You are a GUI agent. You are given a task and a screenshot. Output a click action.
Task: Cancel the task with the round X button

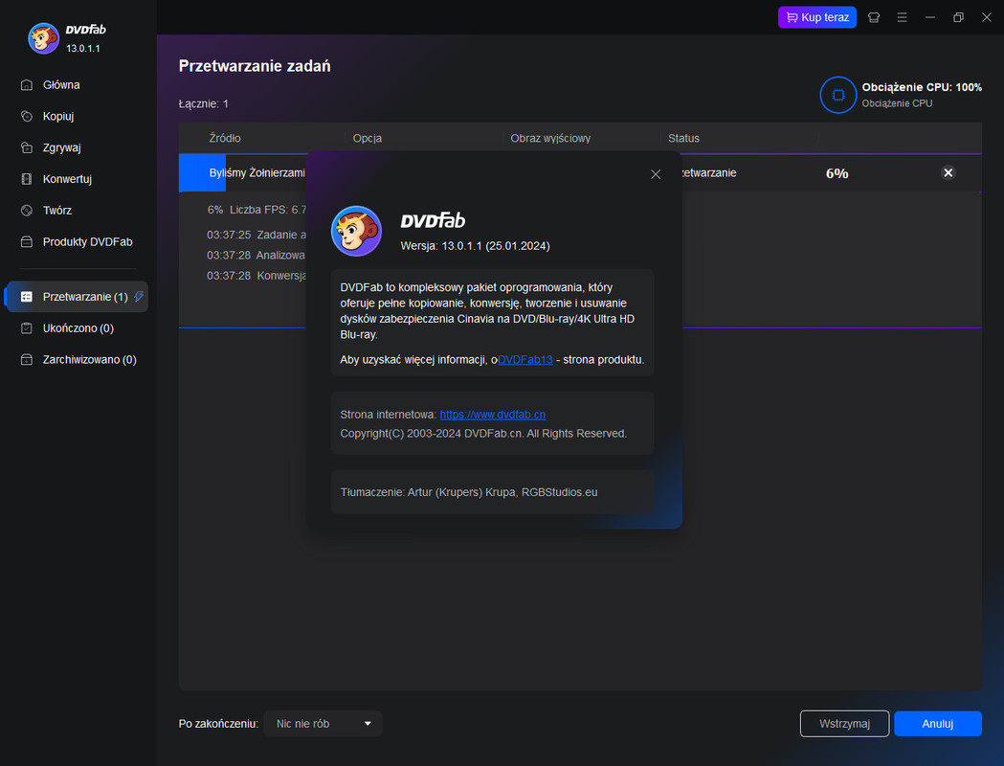click(x=948, y=172)
